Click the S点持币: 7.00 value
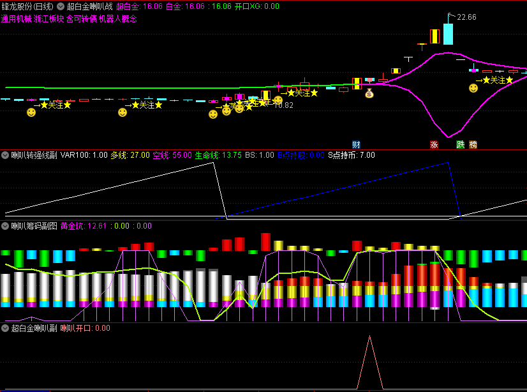This screenshot has height=392, width=527. (x=351, y=155)
